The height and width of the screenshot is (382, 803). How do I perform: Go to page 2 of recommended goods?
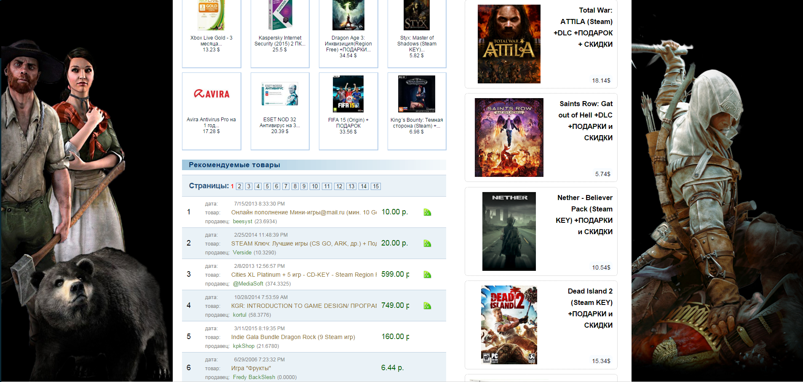pos(239,186)
